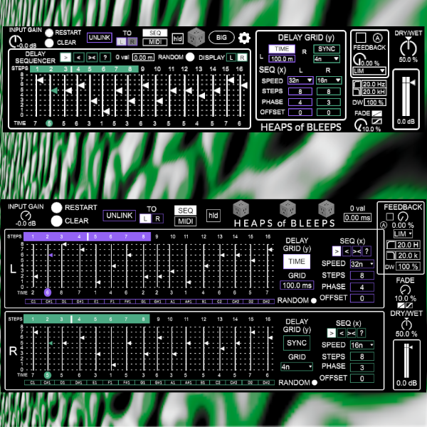427x427 pixels.
Task: Select >< direction in big view L SEQ
Action: 357,251
